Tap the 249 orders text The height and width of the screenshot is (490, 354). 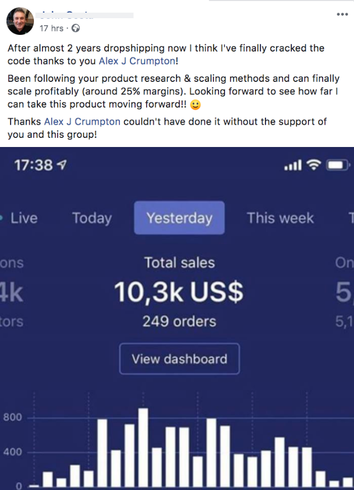point(179,321)
